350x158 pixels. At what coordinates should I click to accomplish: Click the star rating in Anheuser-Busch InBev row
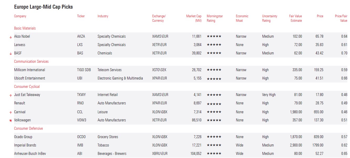(x=214, y=154)
